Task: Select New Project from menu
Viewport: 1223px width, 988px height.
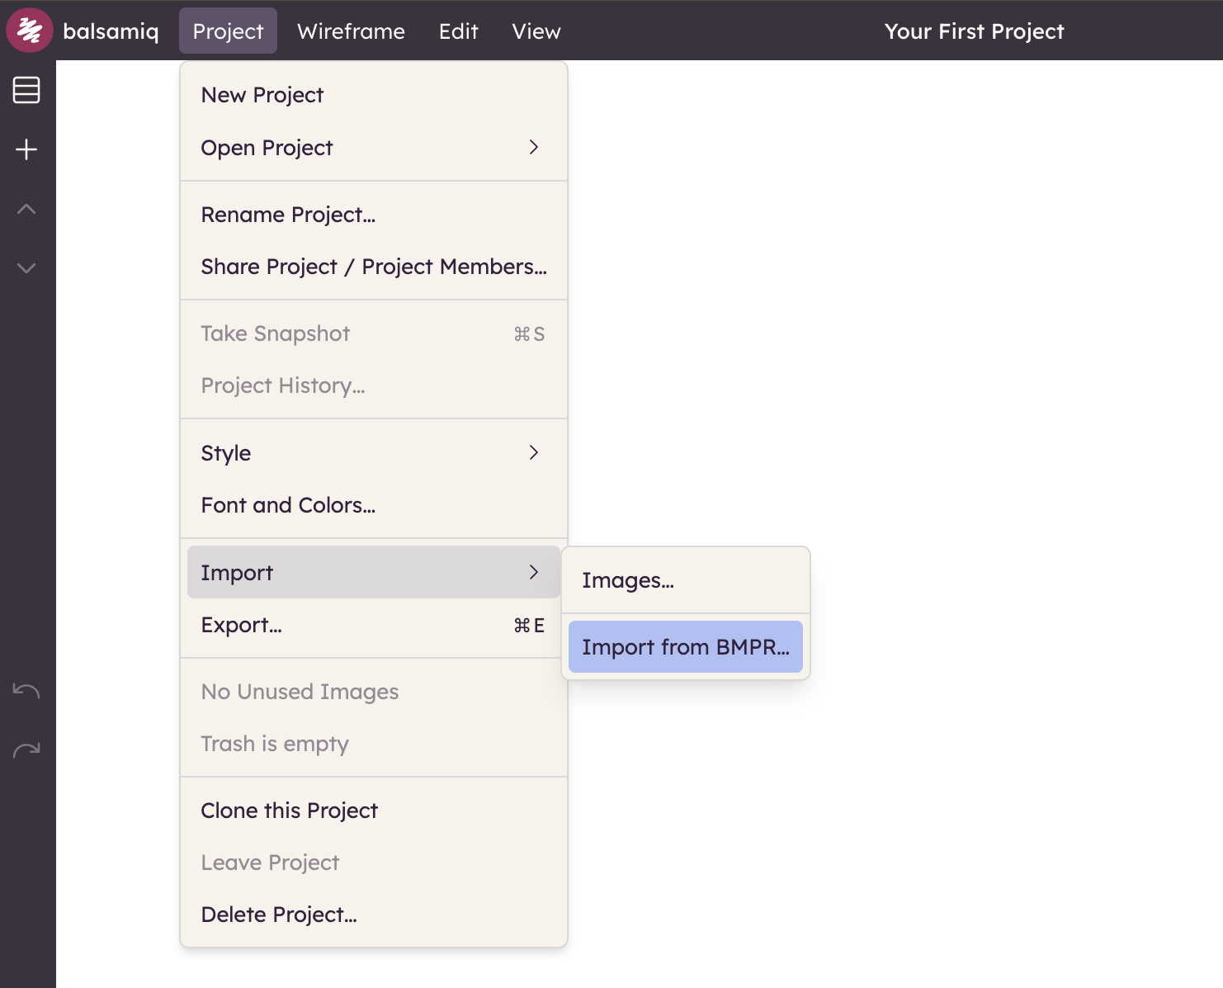Action: point(262,95)
